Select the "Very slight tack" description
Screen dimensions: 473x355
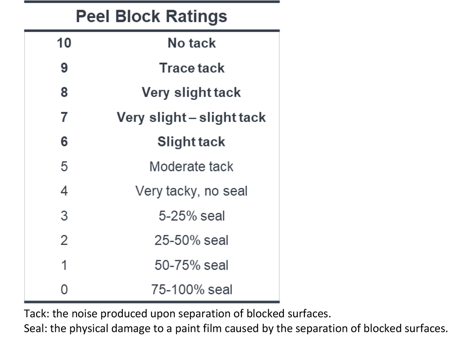coord(191,93)
